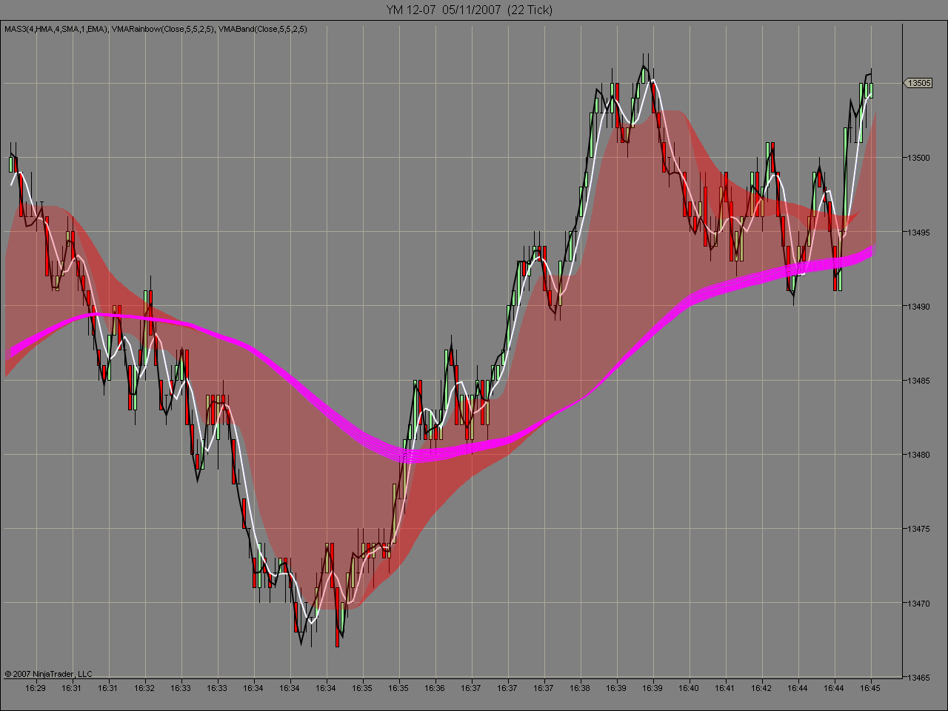Select the VMARainbow(Close,5,5,2,5) indicator label
This screenshot has height=711, width=948.
tap(164, 29)
